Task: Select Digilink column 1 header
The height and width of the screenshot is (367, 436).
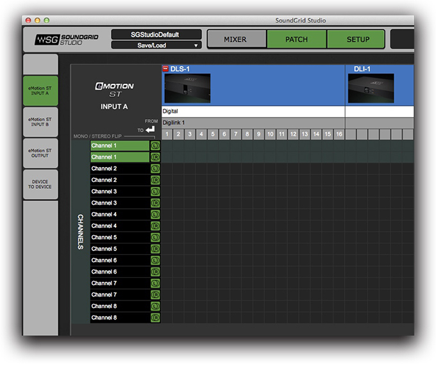Action: [x=167, y=135]
